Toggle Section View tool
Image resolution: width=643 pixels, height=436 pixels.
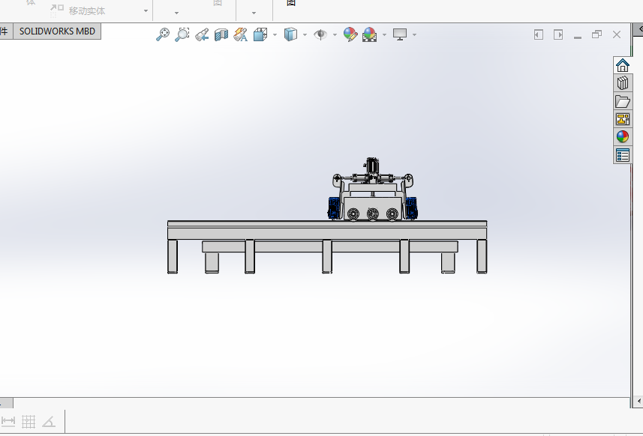221,34
